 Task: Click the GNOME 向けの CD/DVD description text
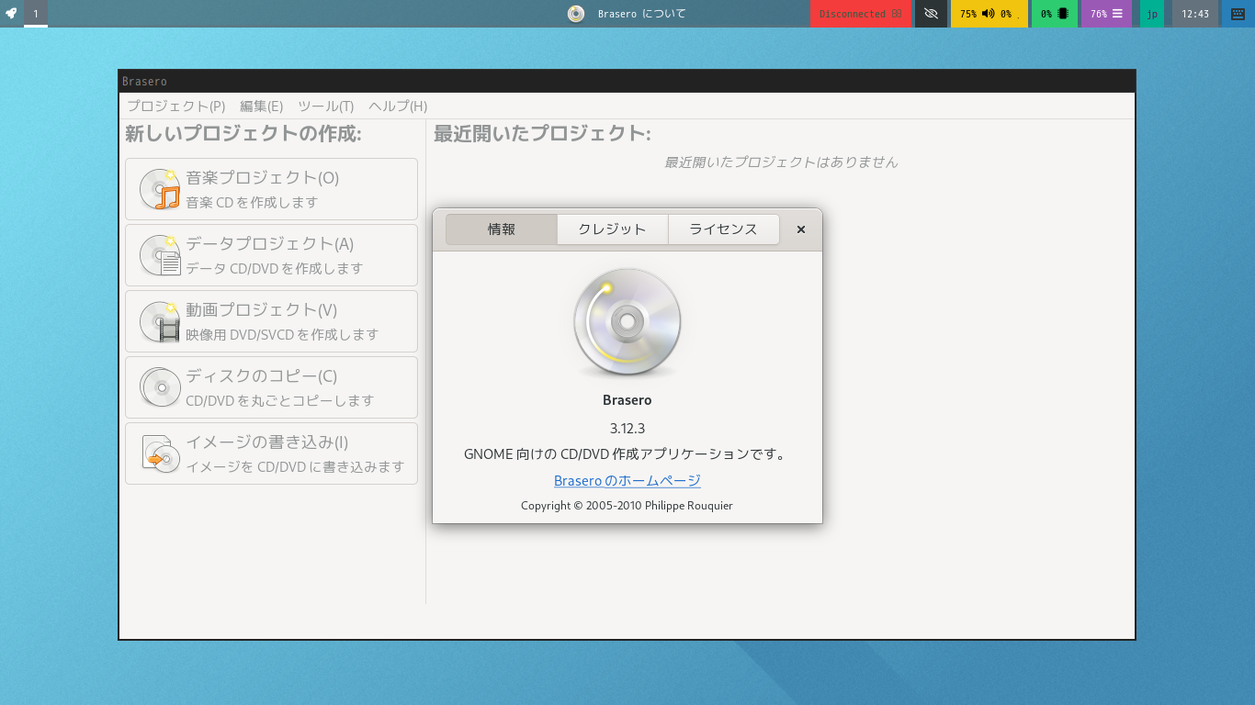627,454
